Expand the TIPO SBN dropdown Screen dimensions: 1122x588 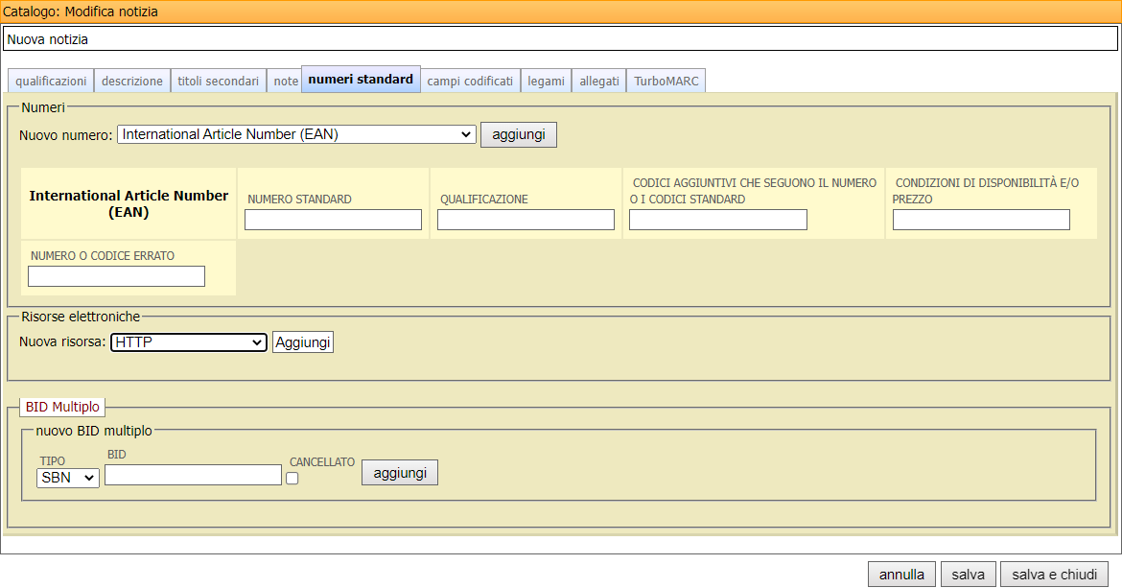pyautogui.click(x=67, y=478)
